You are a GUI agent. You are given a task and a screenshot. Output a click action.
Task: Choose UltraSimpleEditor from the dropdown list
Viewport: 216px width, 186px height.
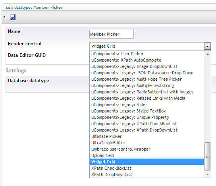147,143
